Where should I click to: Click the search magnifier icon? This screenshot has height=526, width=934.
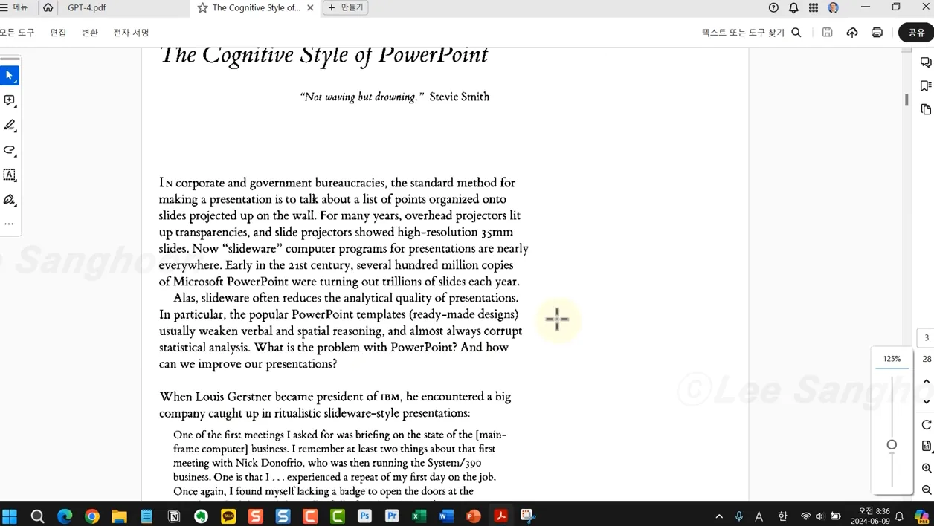pos(796,33)
